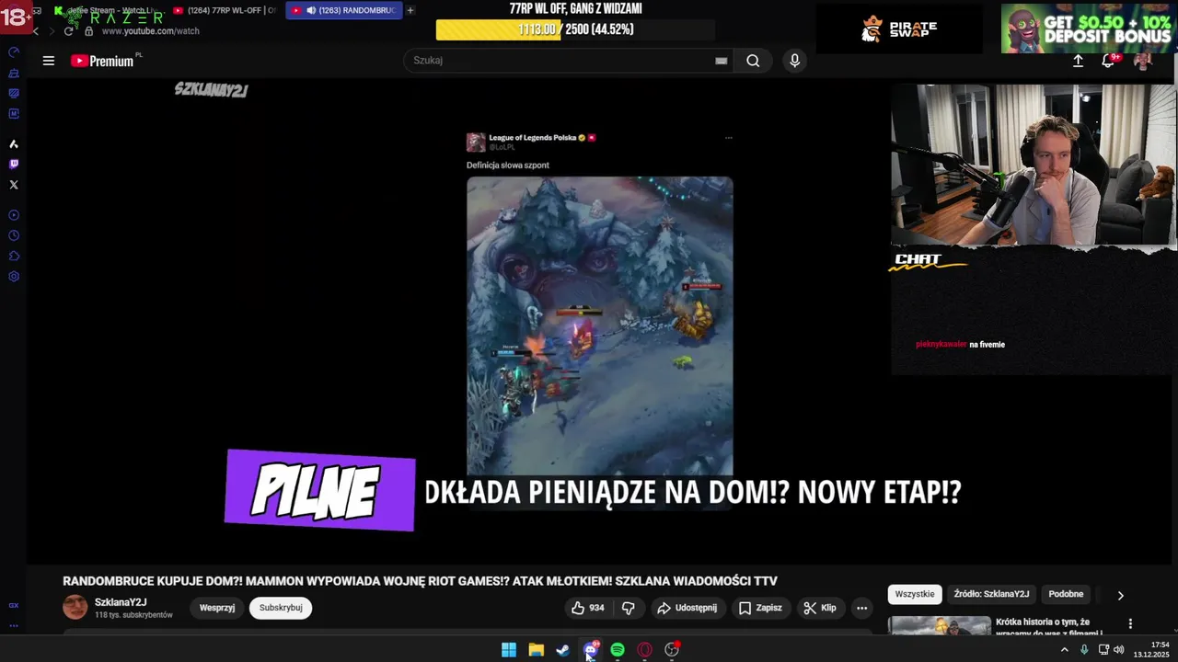Viewport: 1178px width, 662px height.
Task: Open the X (Twitter) sidebar icon
Action: coord(14,185)
